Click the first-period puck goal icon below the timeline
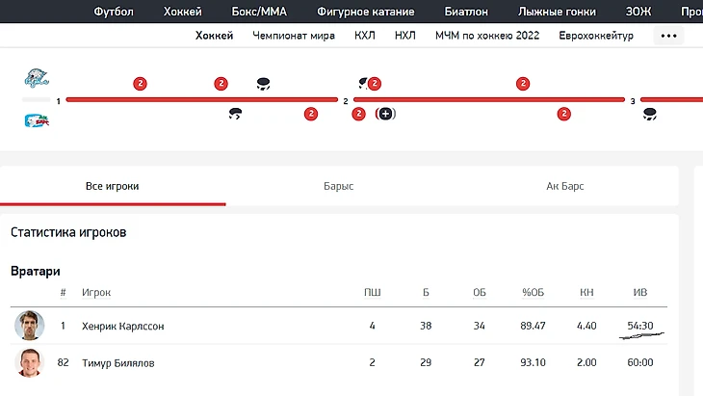This screenshot has height=396, width=703. pyautogui.click(x=235, y=114)
